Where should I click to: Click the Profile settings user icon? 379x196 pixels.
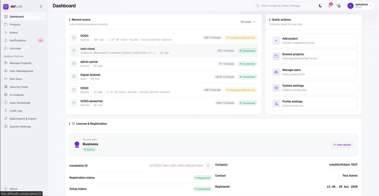[276, 103]
